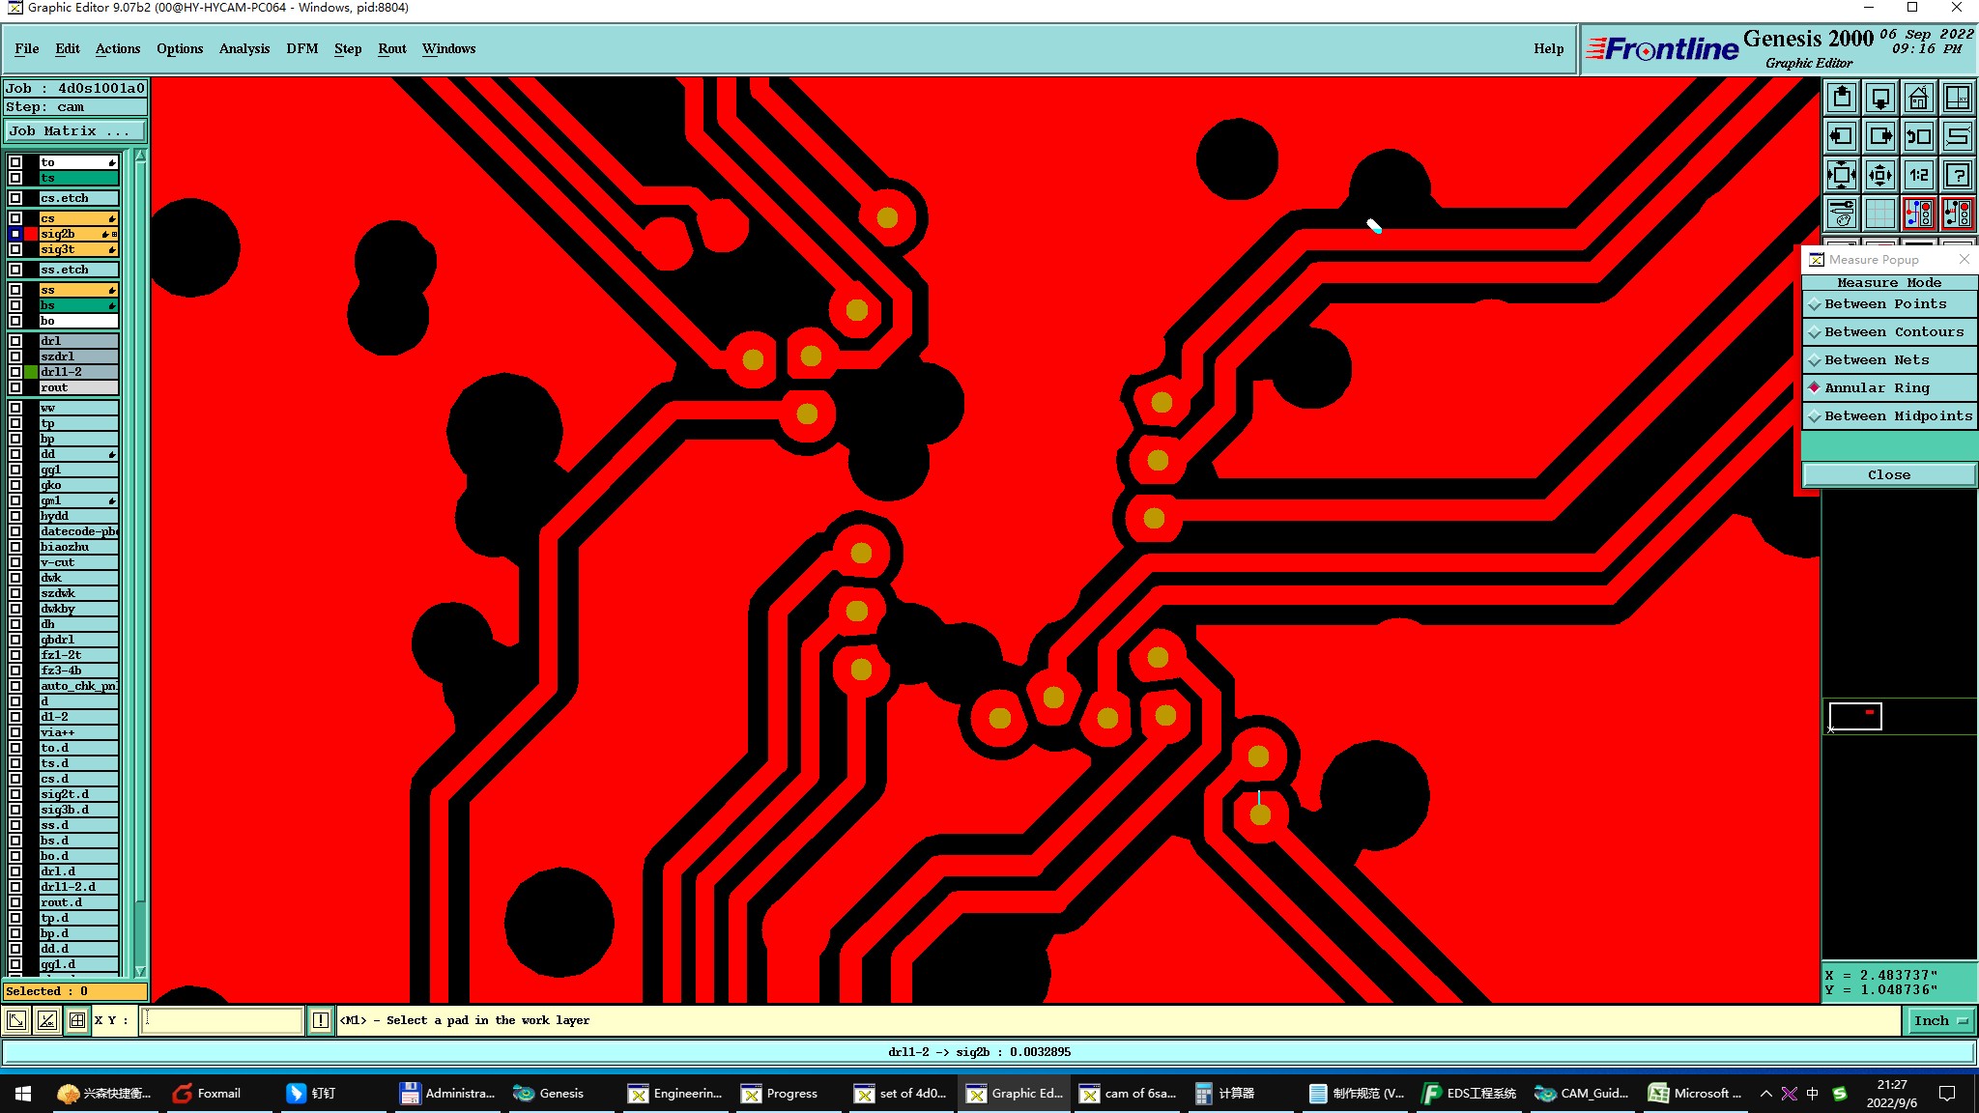Screen dimensions: 1979x1113
Task: Toggle visibility checkbox for layer sig3t
Action: pyautogui.click(x=15, y=249)
